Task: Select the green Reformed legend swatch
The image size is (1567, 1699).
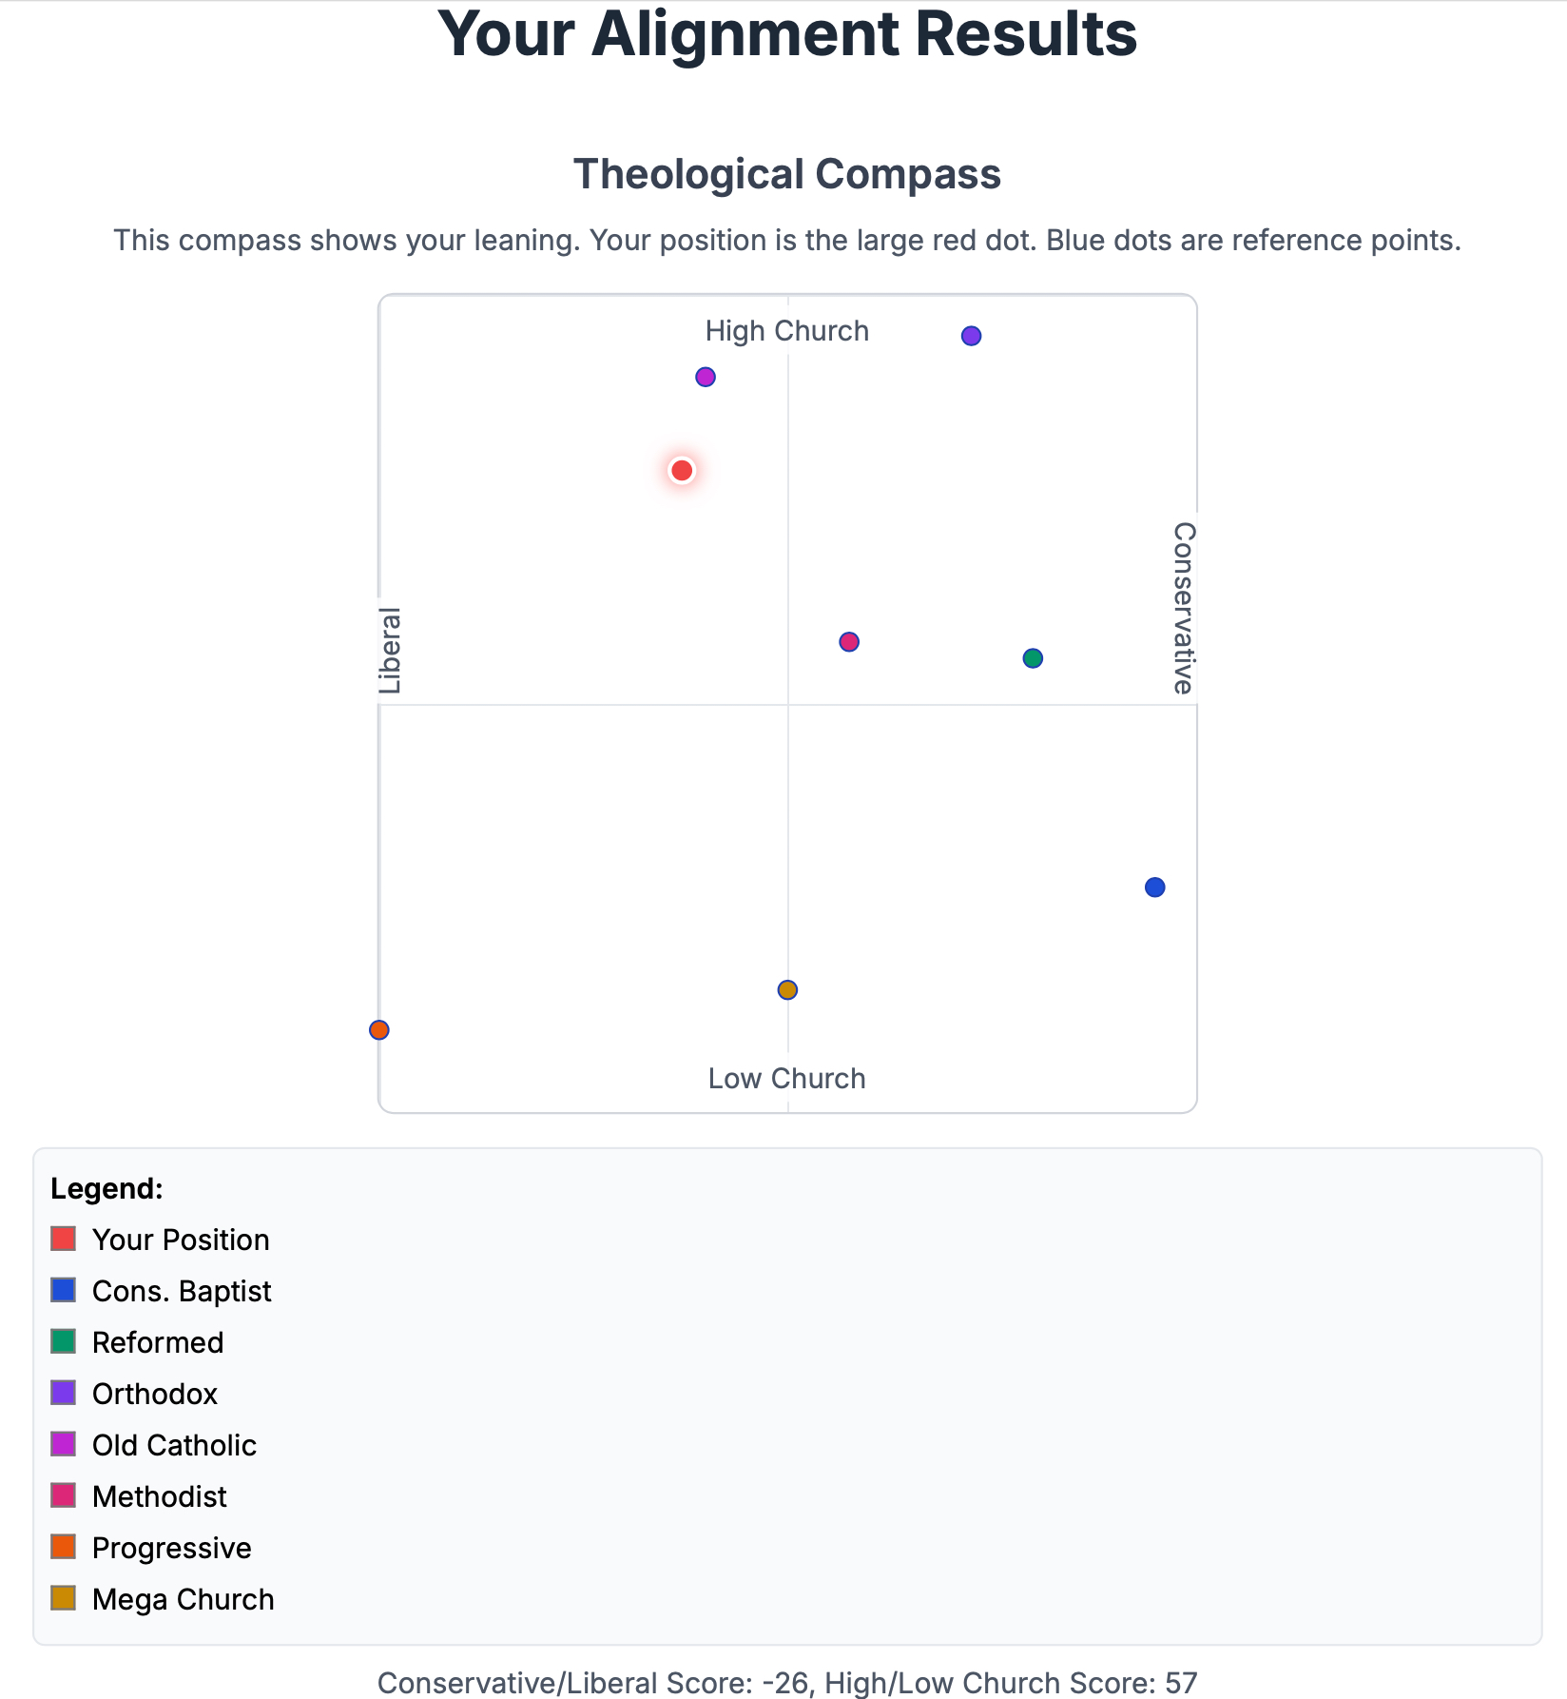Action: [63, 1341]
